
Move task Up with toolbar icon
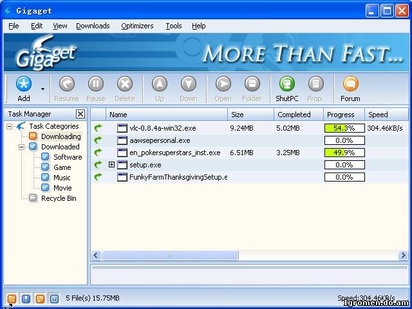point(160,84)
